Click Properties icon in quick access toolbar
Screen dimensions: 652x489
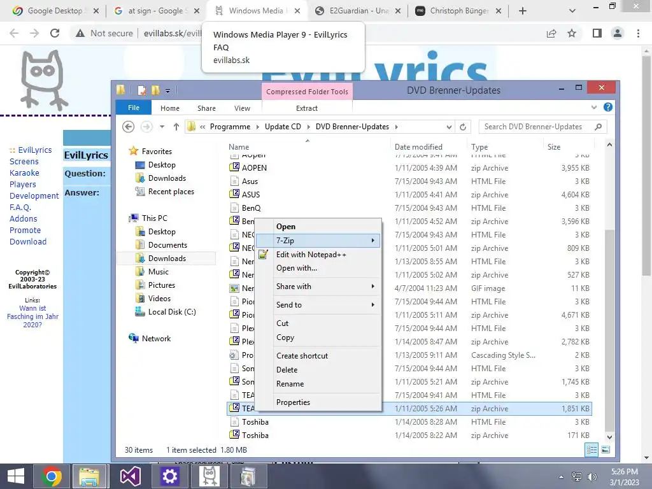coord(142,90)
